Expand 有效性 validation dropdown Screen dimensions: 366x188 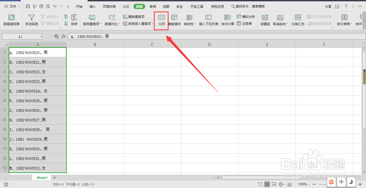coord(195,24)
